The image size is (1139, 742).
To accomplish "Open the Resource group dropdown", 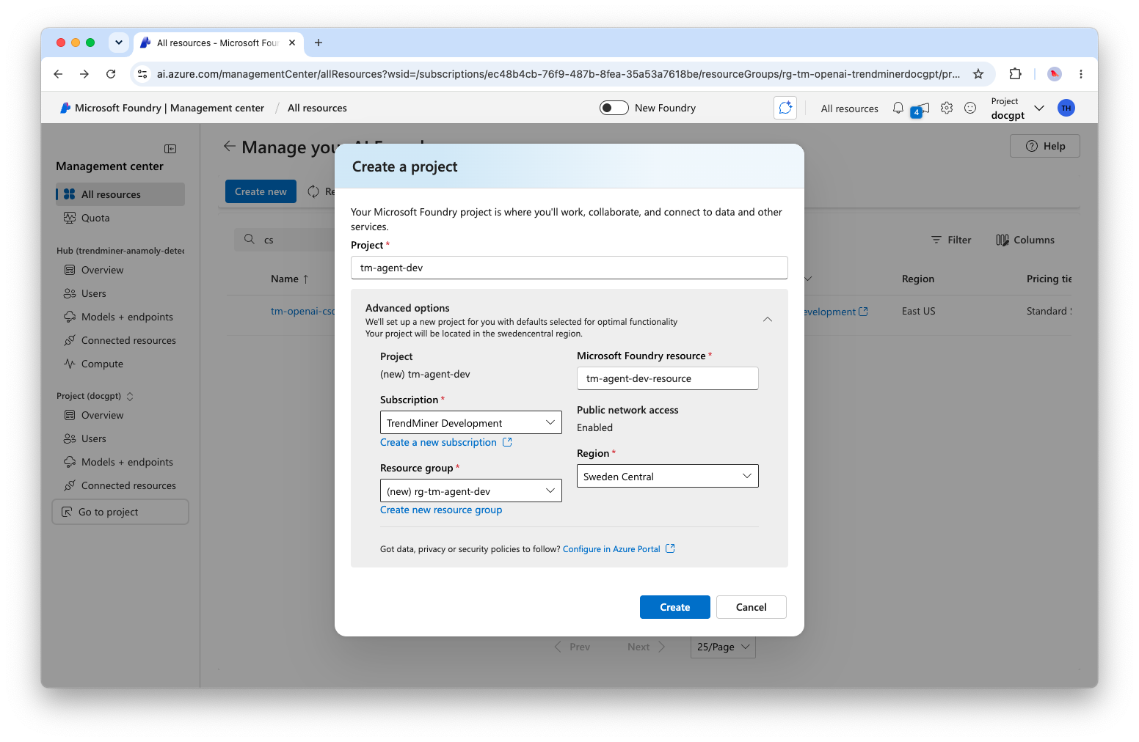I will point(471,491).
